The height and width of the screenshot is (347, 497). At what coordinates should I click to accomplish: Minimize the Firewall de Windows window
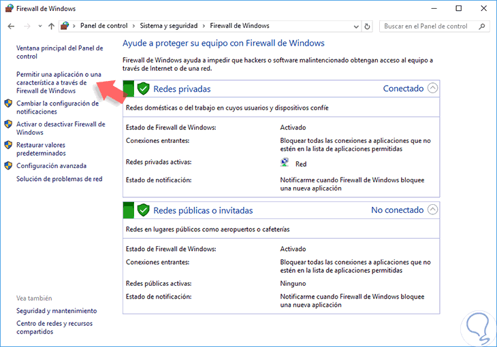[434, 8]
